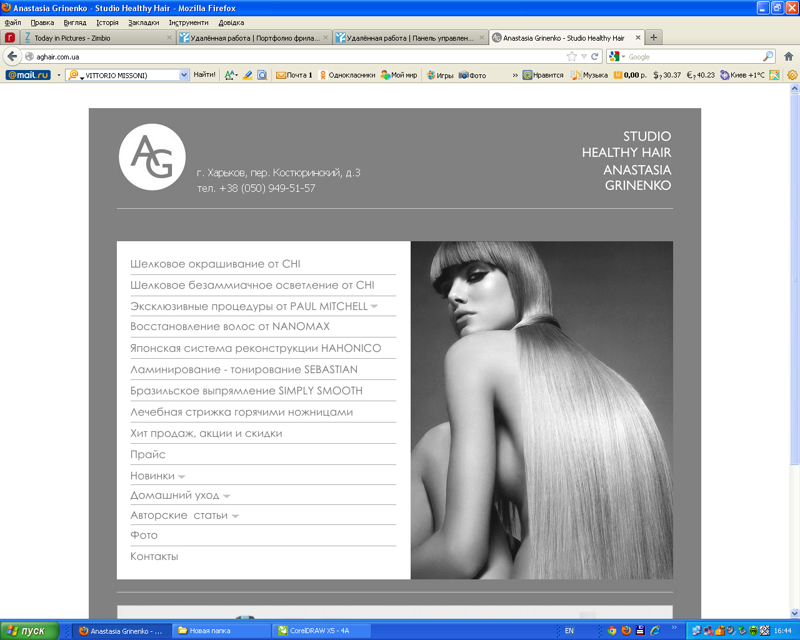The height and width of the screenshot is (640, 800).
Task: Show more mail.ru toolbar items chevron
Action: point(515,75)
